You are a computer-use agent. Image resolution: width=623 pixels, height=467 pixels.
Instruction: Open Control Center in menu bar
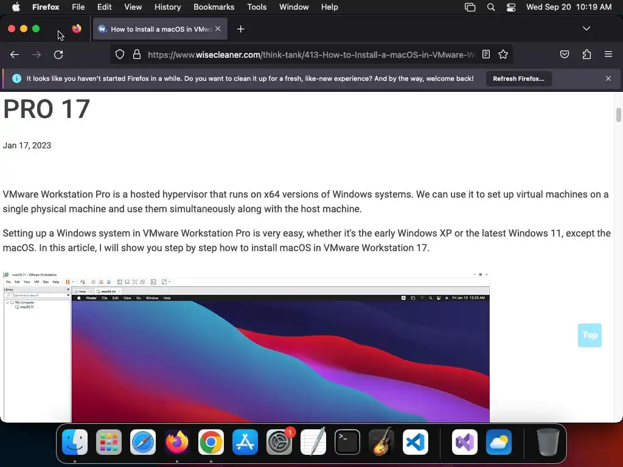point(511,7)
